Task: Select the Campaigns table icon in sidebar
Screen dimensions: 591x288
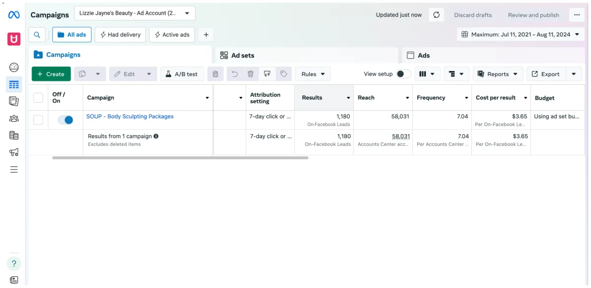Action: point(14,85)
